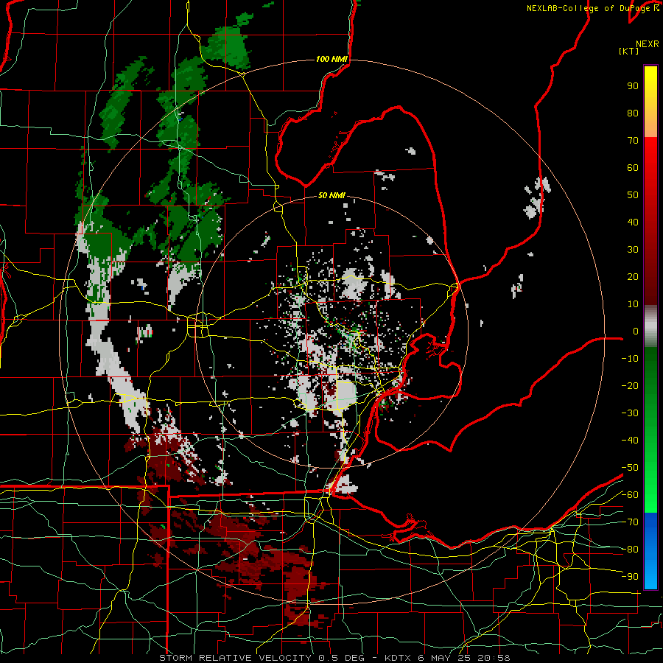Pick the gray zero-velocity segment of the color bar
This screenshot has height=663, width=663.
click(x=650, y=326)
